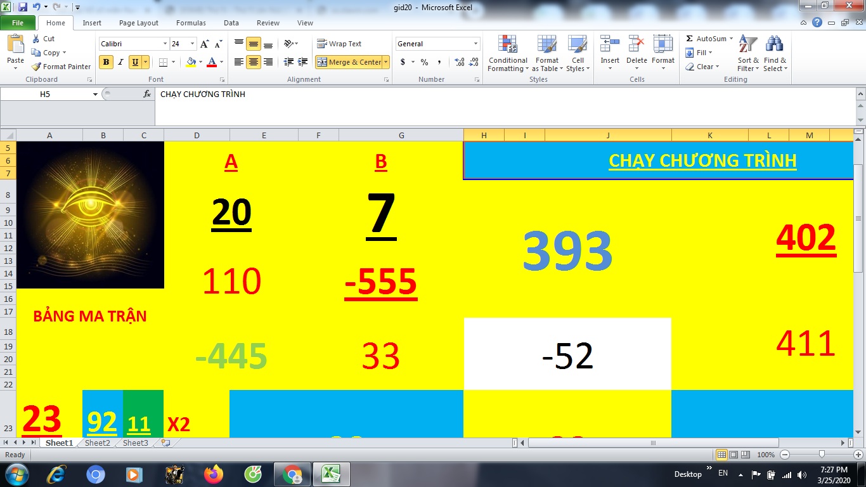Toggle Bold formatting
This screenshot has width=866, height=487.
click(x=106, y=62)
